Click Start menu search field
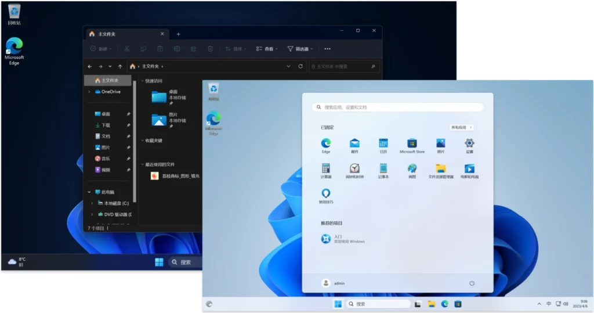Image resolution: width=594 pixels, height=313 pixels. click(398, 107)
